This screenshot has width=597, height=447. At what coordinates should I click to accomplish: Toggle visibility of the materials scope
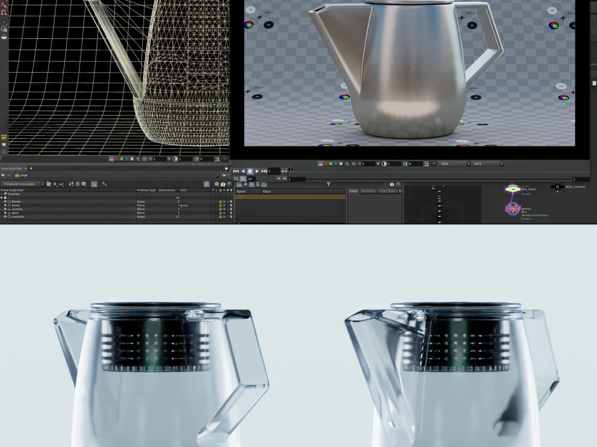point(220,216)
